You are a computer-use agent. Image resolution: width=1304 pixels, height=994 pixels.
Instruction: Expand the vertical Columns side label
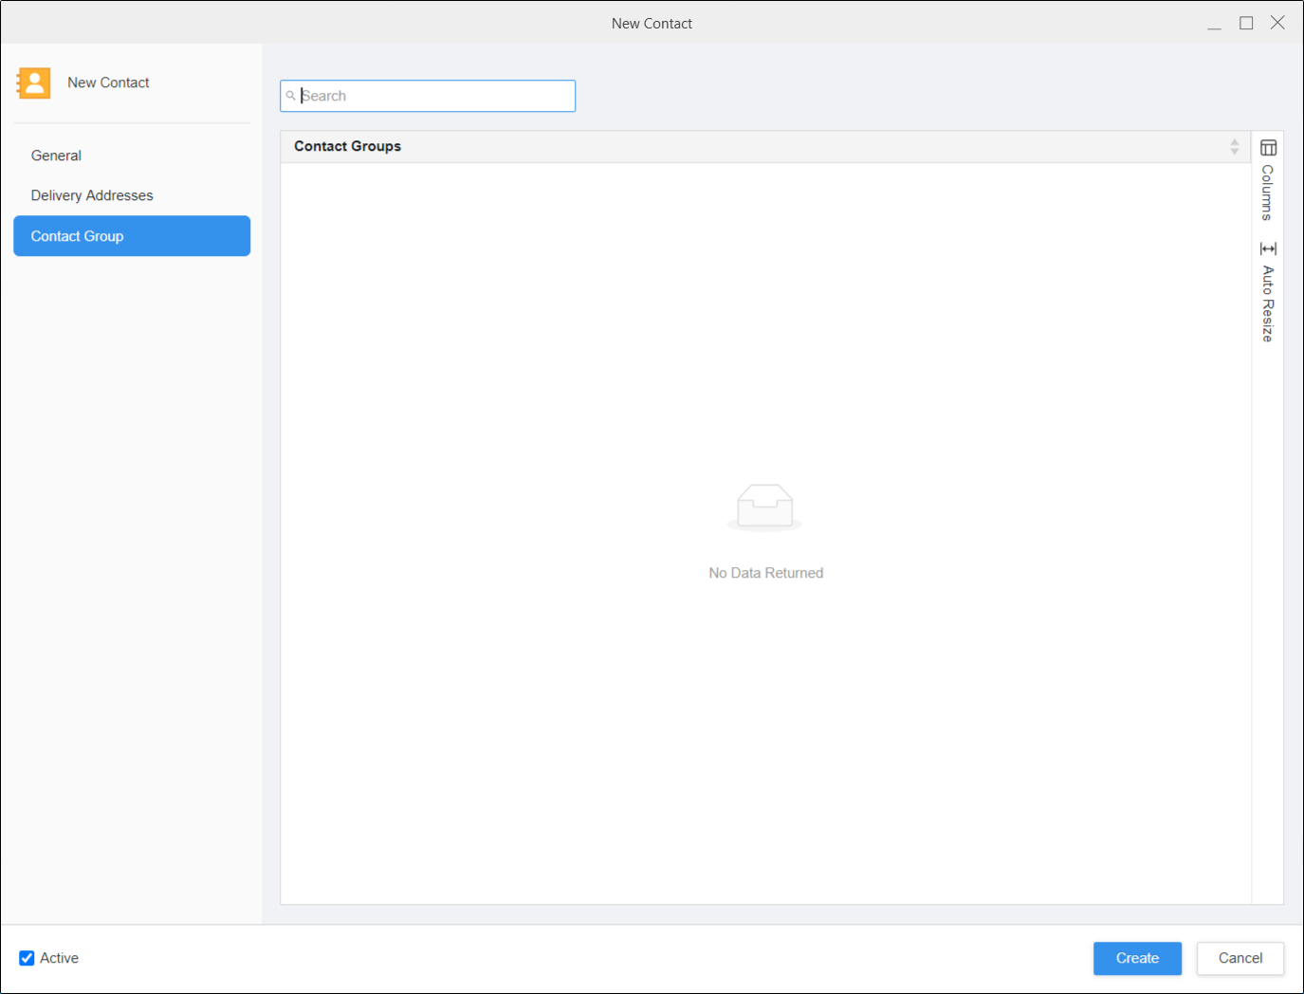pyautogui.click(x=1267, y=193)
